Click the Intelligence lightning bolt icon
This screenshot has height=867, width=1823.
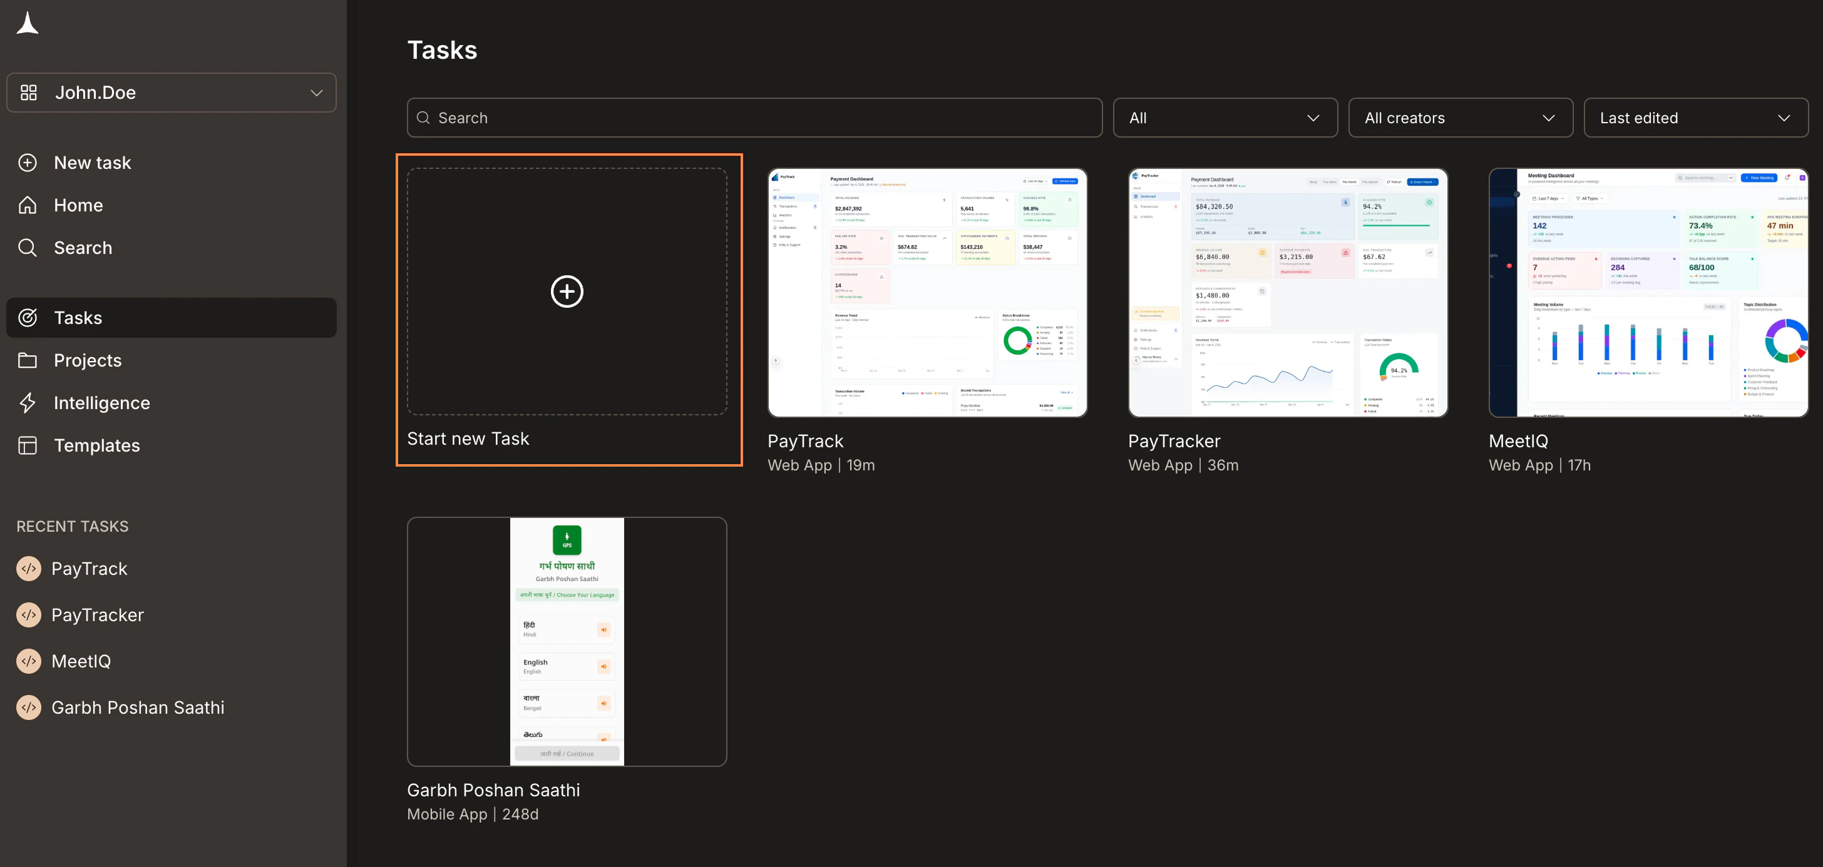coord(28,402)
